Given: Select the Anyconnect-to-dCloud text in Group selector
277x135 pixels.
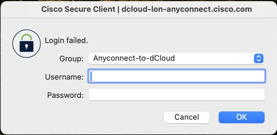Looking at the screenshot, I should [x=134, y=58].
